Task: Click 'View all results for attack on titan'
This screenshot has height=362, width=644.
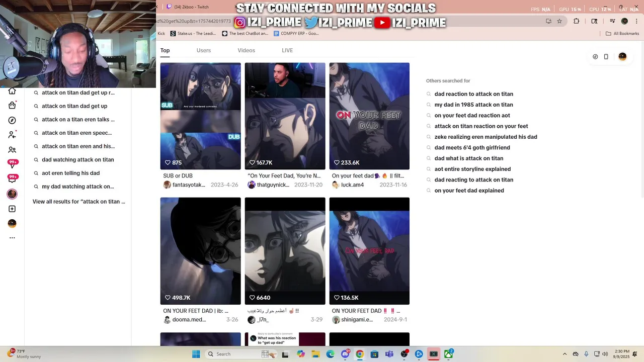Action: pyautogui.click(x=79, y=202)
